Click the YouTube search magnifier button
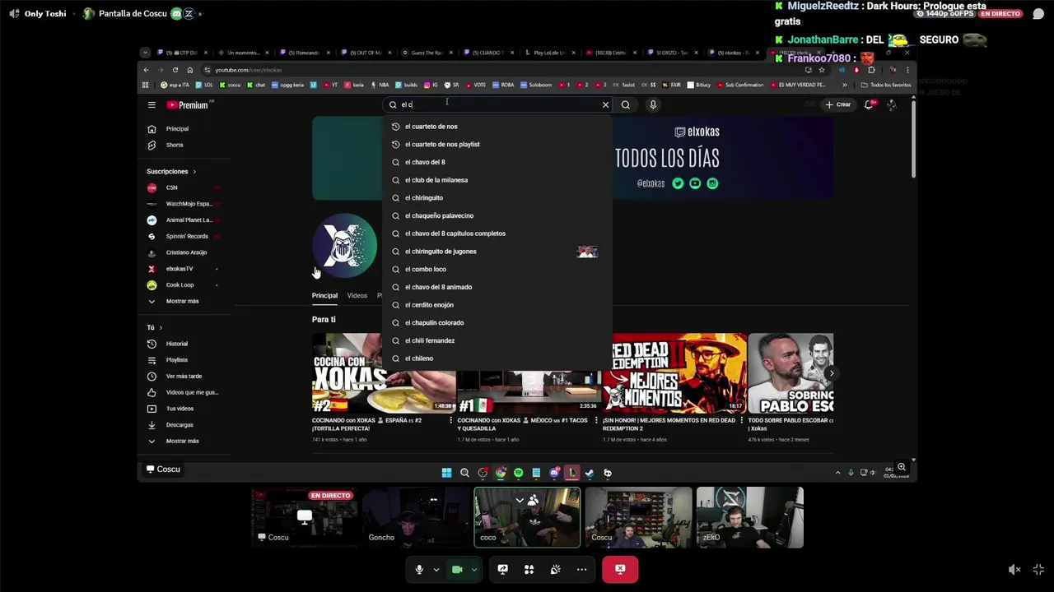The image size is (1054, 592). [x=626, y=104]
